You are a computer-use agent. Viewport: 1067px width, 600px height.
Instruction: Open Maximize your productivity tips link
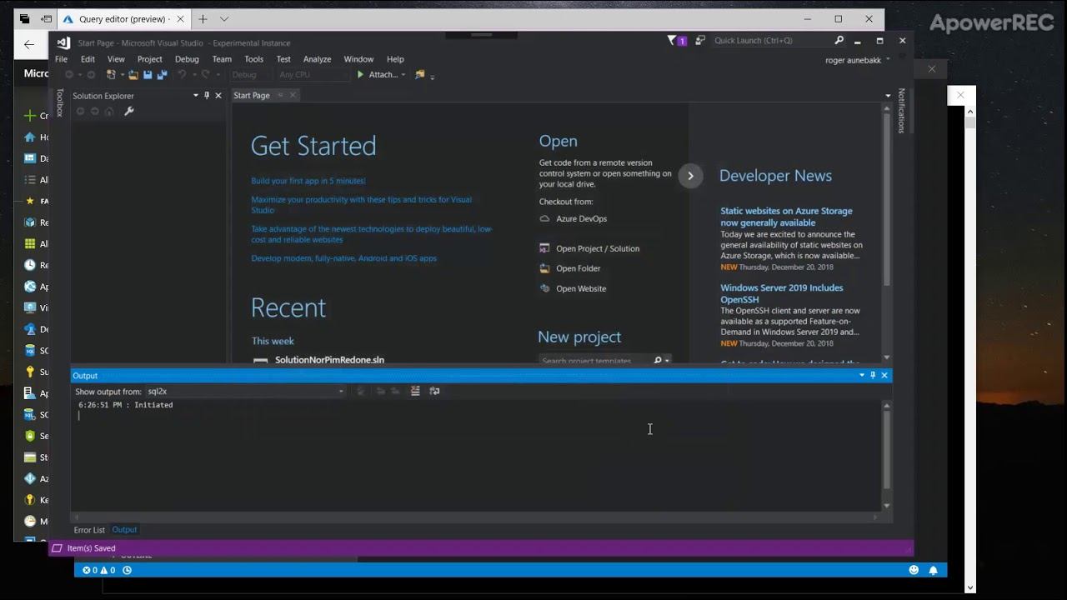[361, 204]
